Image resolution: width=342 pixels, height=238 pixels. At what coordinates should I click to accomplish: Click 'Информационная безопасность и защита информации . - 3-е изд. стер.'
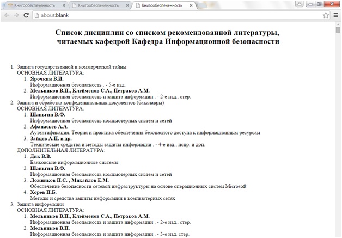tap(109, 234)
